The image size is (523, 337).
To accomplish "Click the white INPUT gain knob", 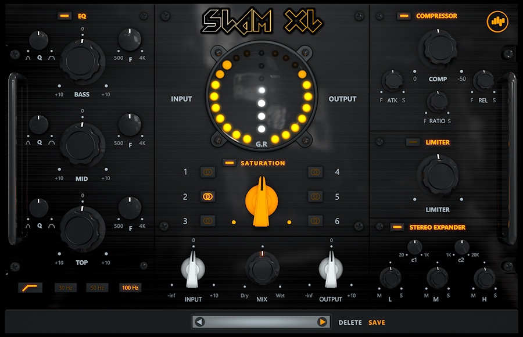I will (192, 269).
